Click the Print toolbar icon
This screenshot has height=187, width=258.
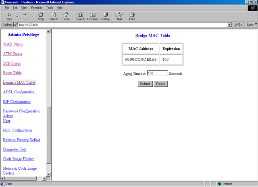(132, 16)
